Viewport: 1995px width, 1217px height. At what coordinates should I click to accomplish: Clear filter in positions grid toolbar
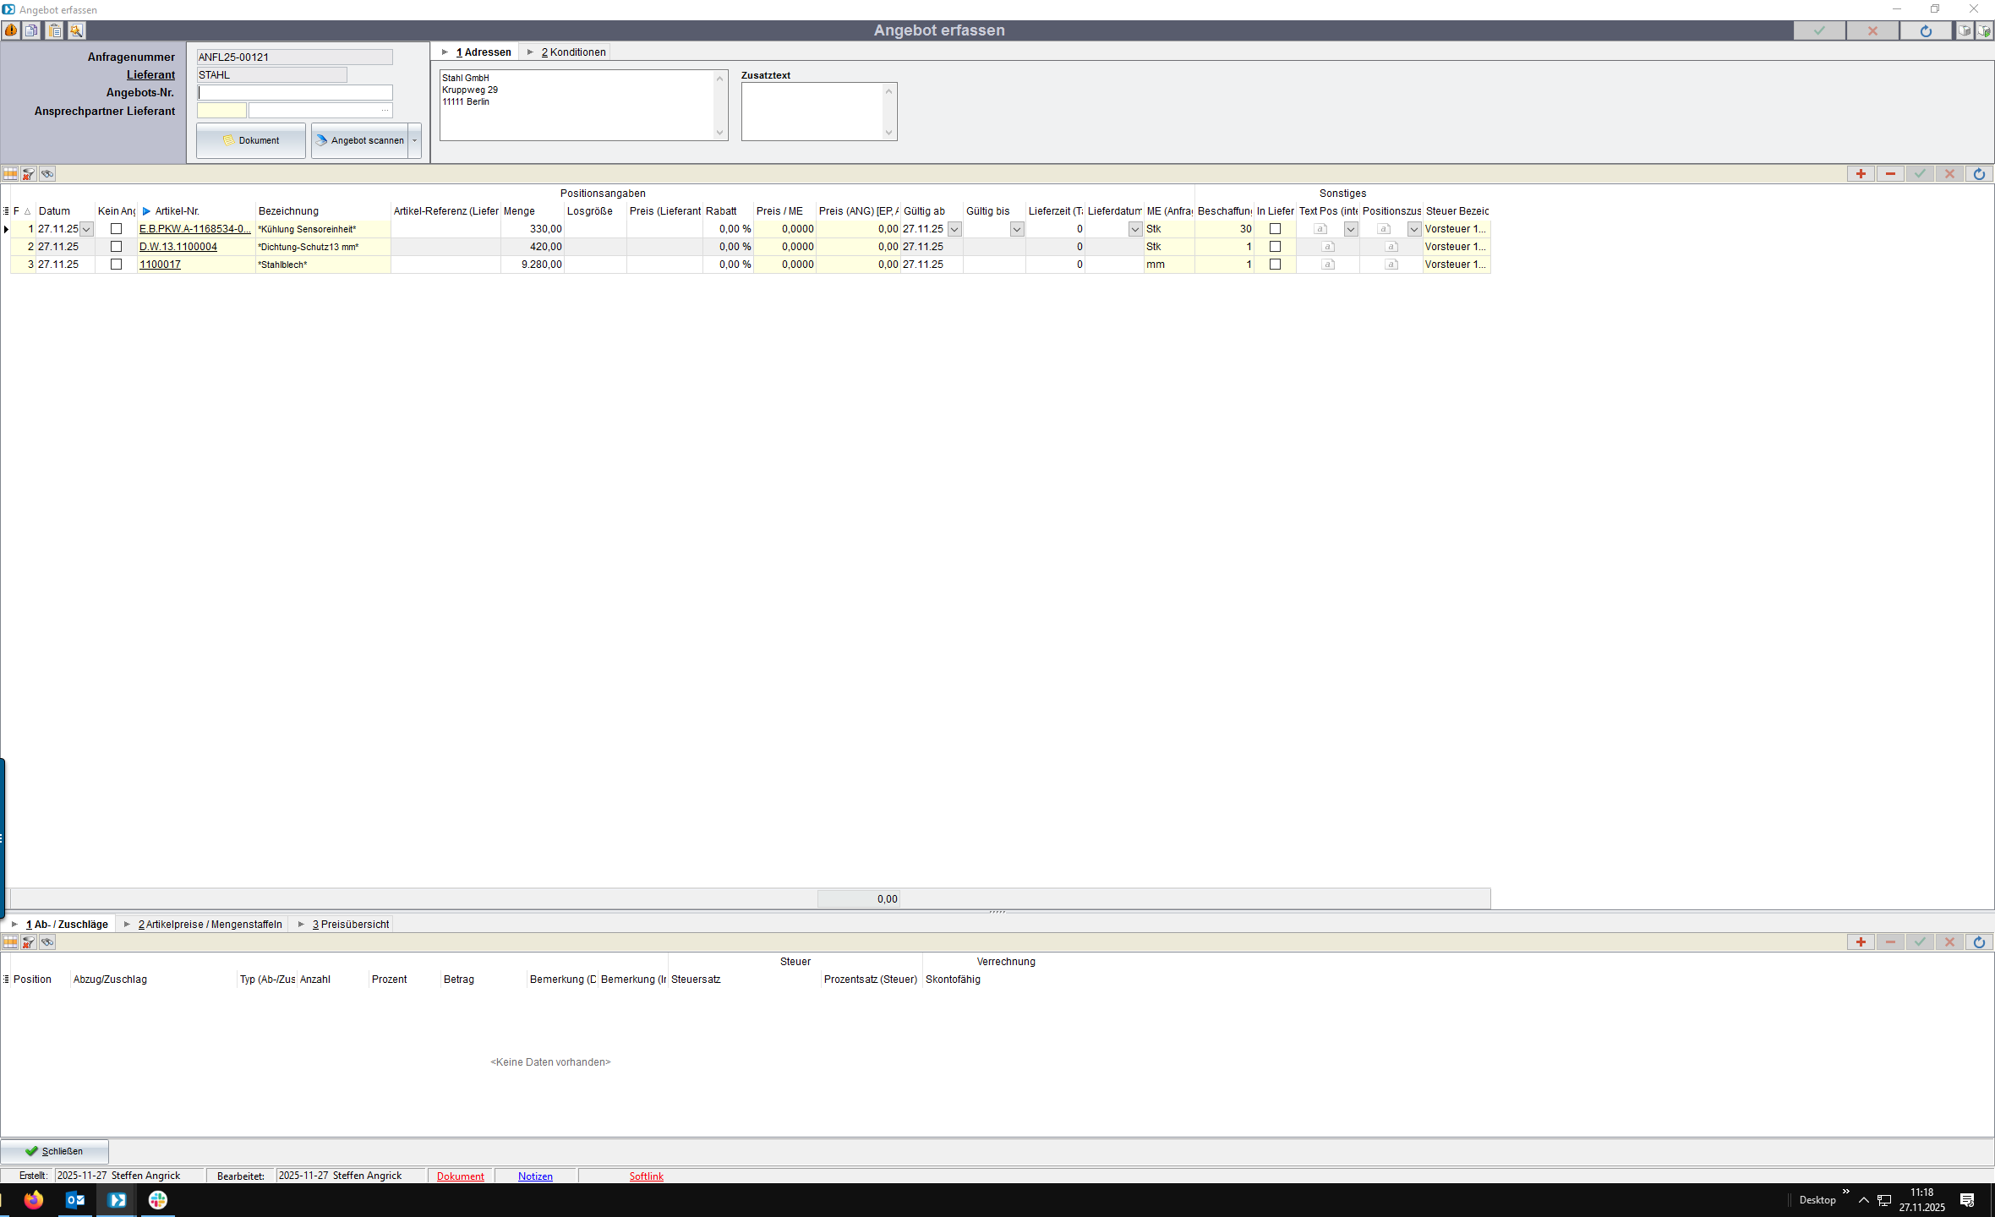coord(29,174)
